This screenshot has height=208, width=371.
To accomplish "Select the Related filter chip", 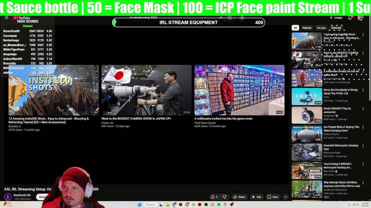I will [307, 28].
